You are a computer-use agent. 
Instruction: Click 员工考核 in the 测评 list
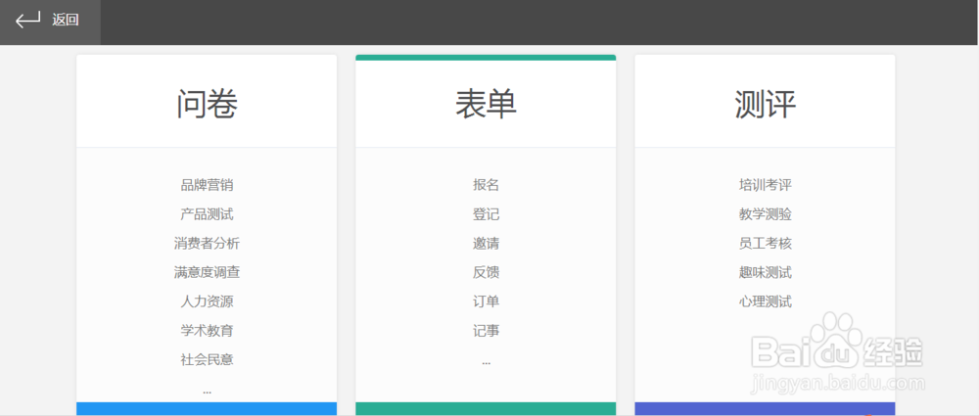click(x=765, y=243)
